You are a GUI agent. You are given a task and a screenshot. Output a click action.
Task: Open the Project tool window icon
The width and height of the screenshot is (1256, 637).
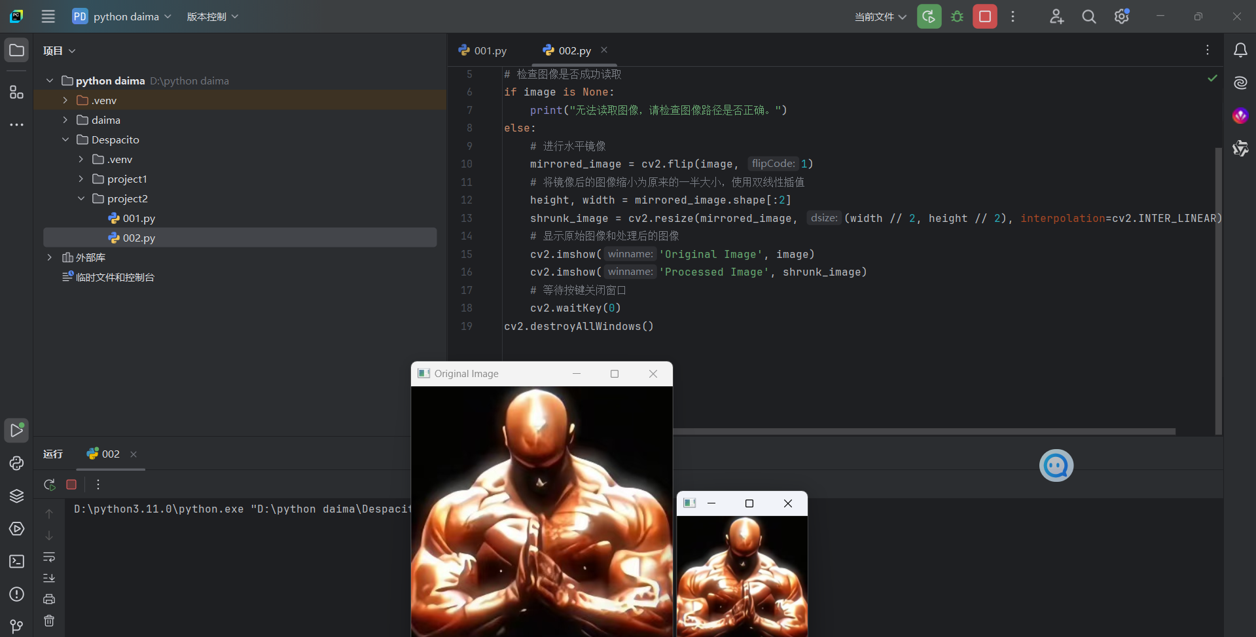(x=16, y=50)
